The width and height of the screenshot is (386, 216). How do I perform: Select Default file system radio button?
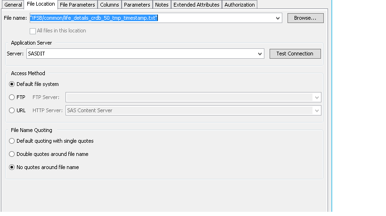click(12, 84)
